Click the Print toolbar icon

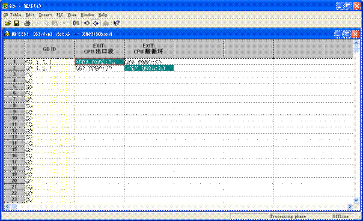pyautogui.click(x=27, y=23)
